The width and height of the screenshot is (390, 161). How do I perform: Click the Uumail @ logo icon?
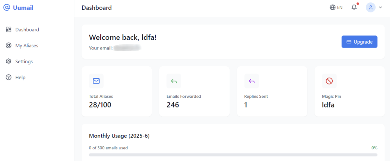pyautogui.click(x=7, y=7)
